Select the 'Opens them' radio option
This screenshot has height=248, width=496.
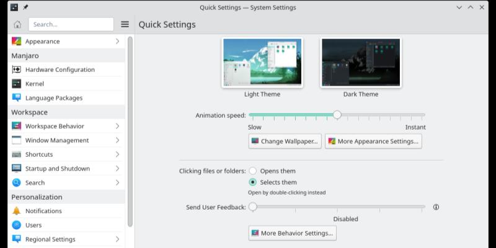point(253,171)
